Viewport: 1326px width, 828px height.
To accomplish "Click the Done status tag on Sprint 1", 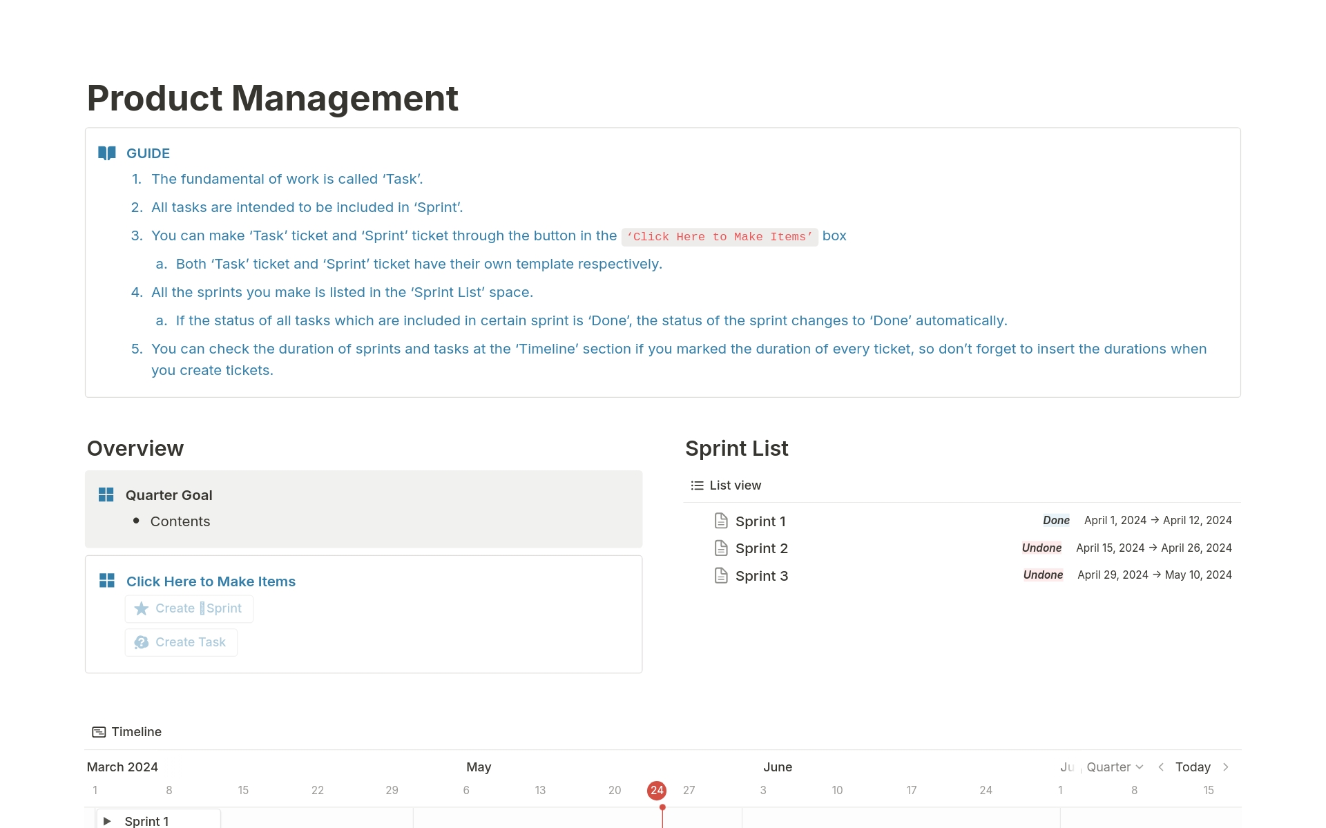I will click(x=1055, y=520).
